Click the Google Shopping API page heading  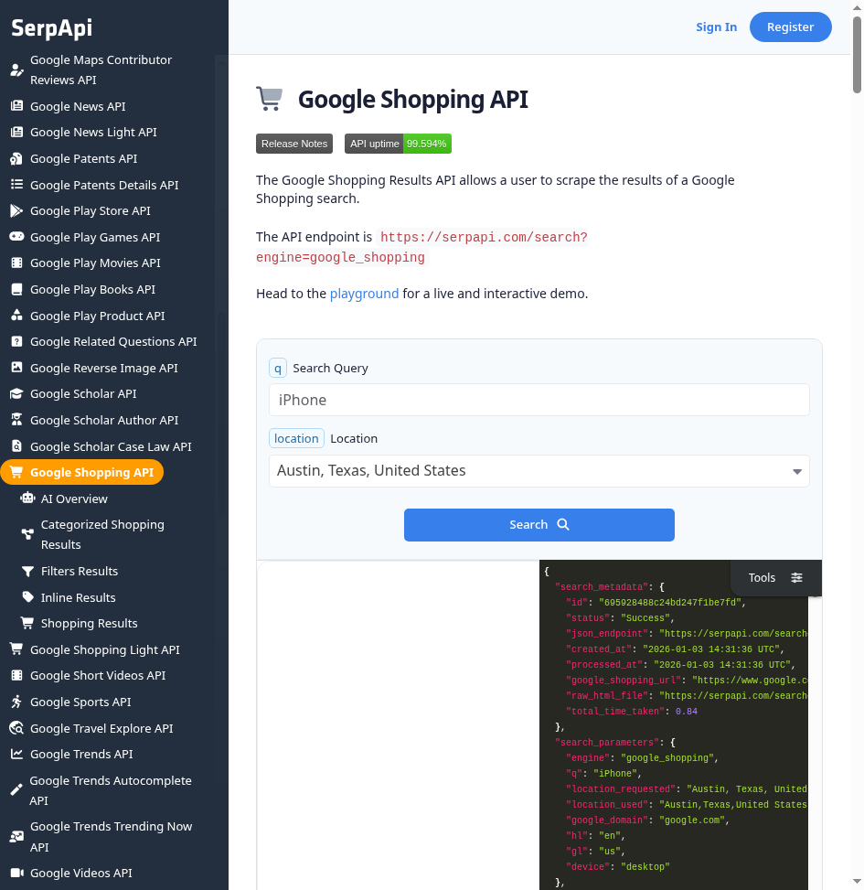point(413,100)
